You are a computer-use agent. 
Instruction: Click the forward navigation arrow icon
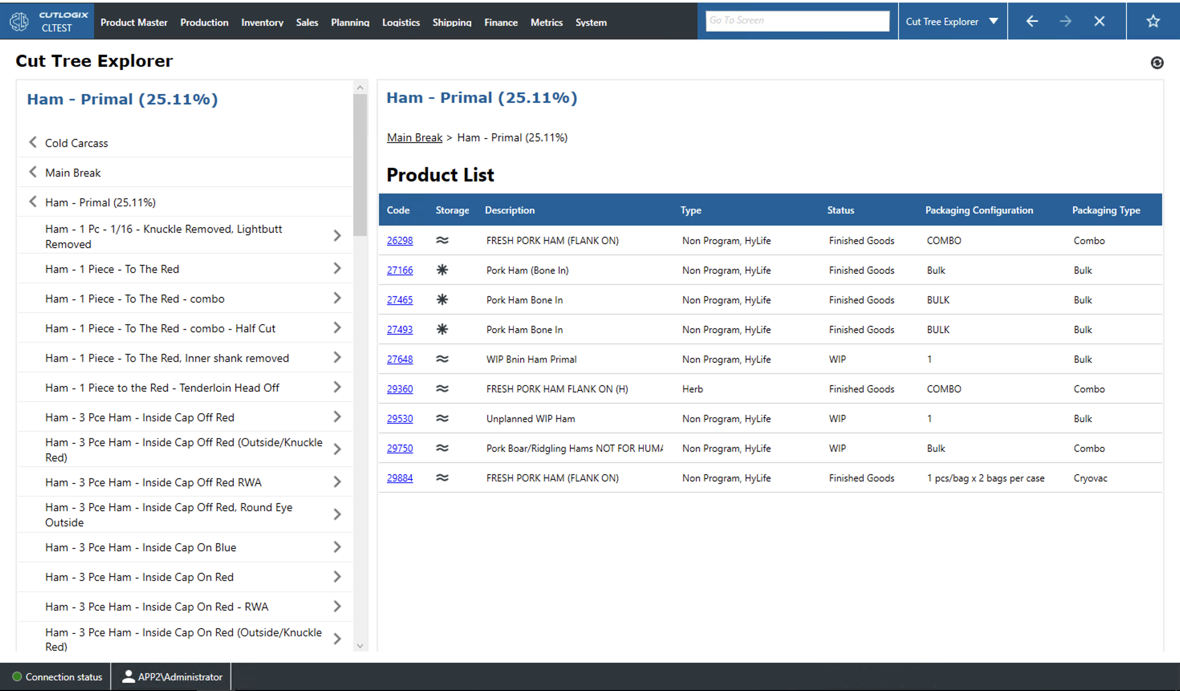click(x=1066, y=21)
